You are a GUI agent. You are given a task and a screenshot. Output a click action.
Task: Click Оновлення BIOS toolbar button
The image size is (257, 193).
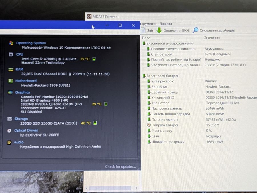pos(173,31)
